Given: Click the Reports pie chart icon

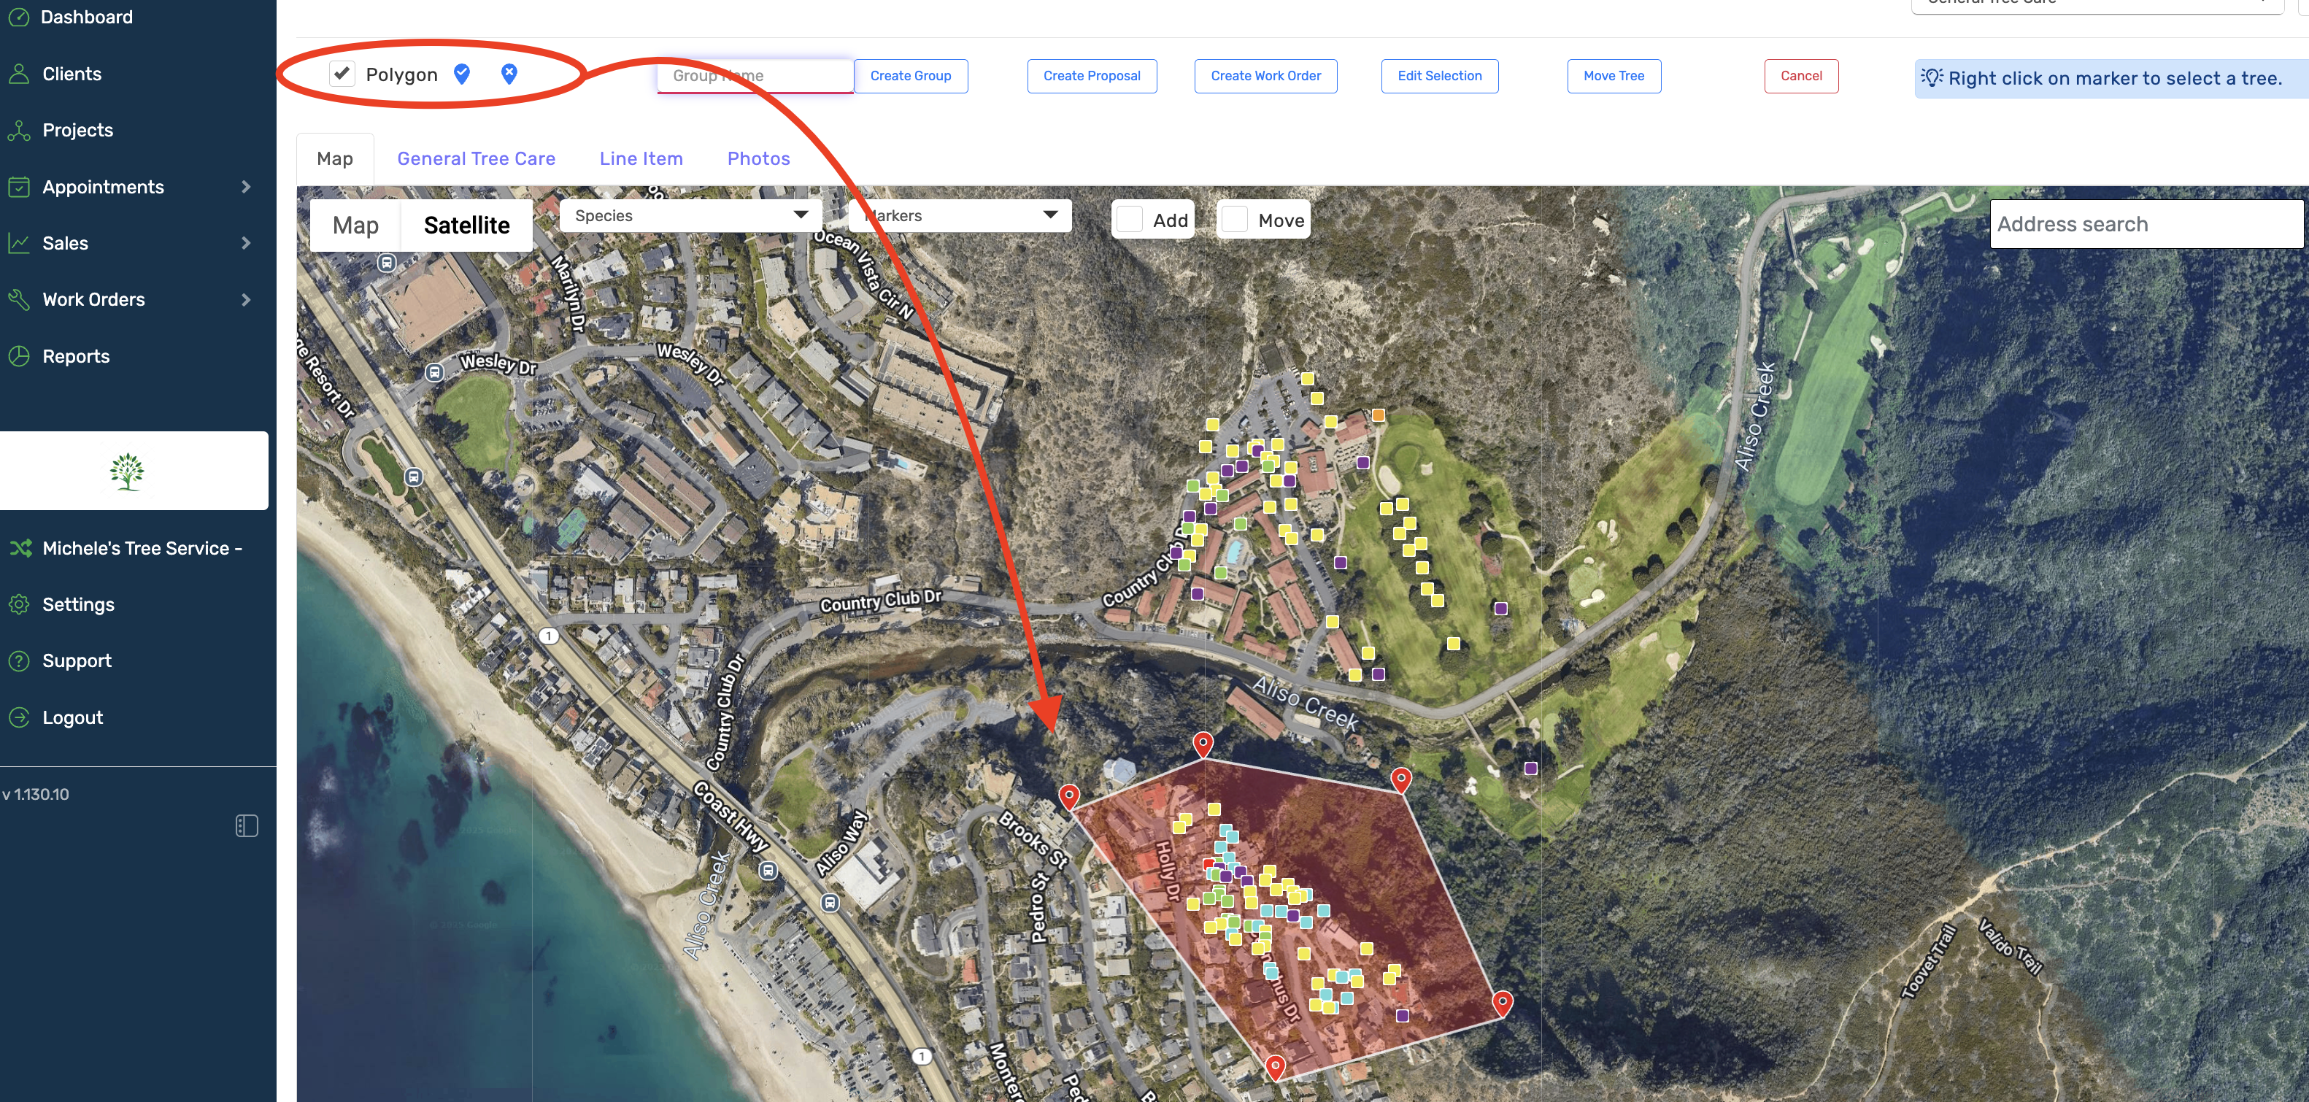Looking at the screenshot, I should 19,356.
